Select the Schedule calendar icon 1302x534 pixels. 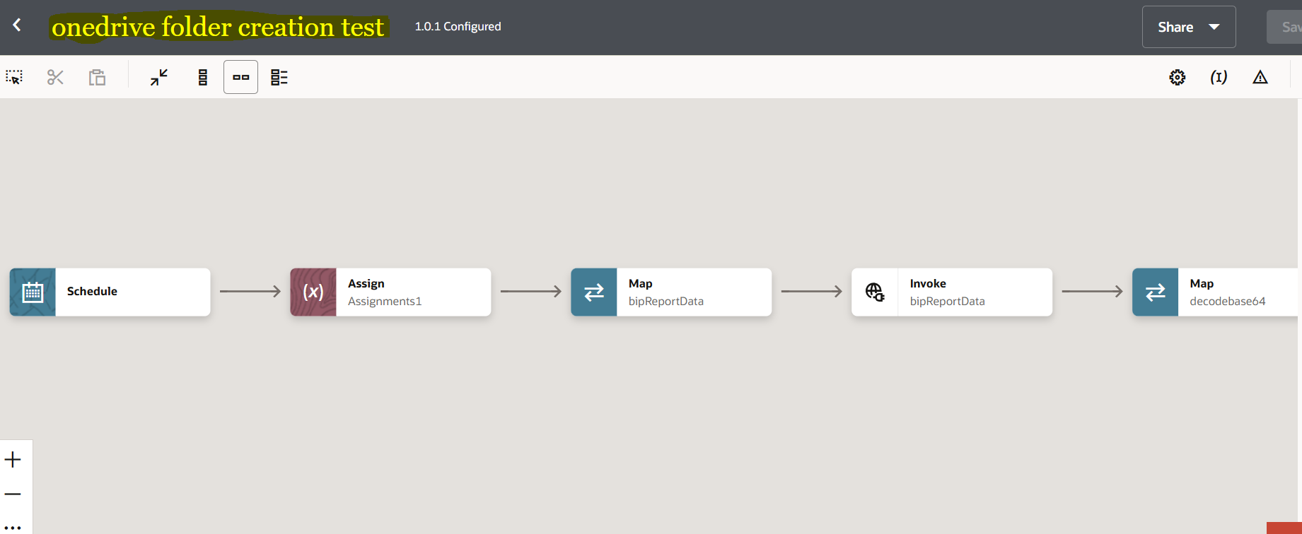[33, 292]
